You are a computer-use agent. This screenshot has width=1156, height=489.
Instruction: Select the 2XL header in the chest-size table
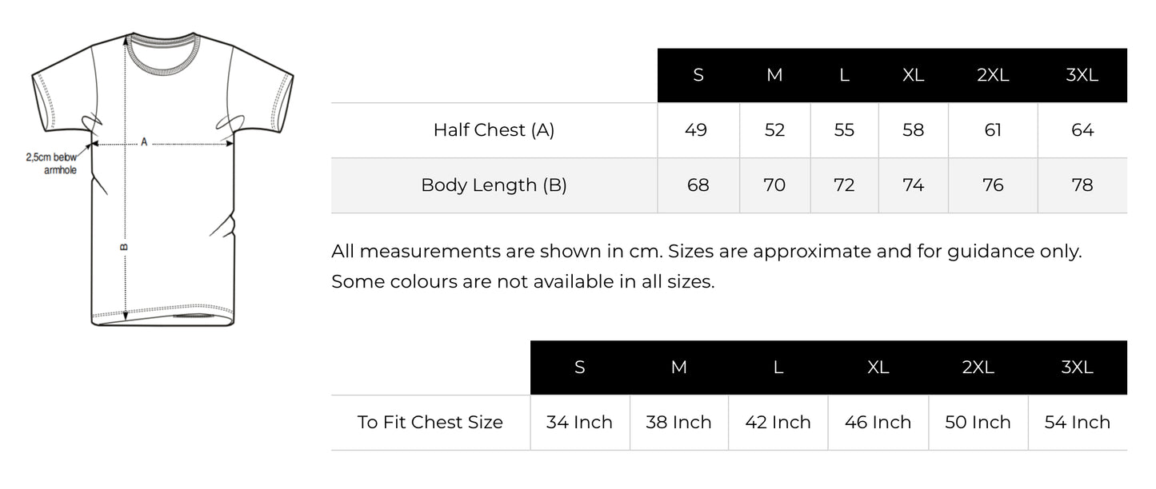point(978,368)
